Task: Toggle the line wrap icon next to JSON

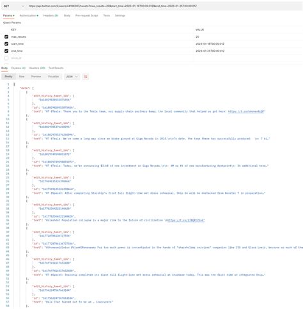Action: pos(86,77)
